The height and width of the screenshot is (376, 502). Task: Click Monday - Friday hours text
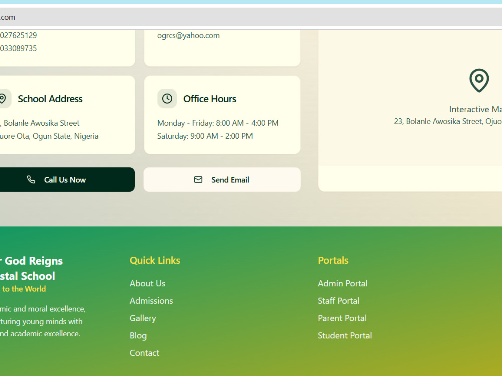pyautogui.click(x=218, y=123)
